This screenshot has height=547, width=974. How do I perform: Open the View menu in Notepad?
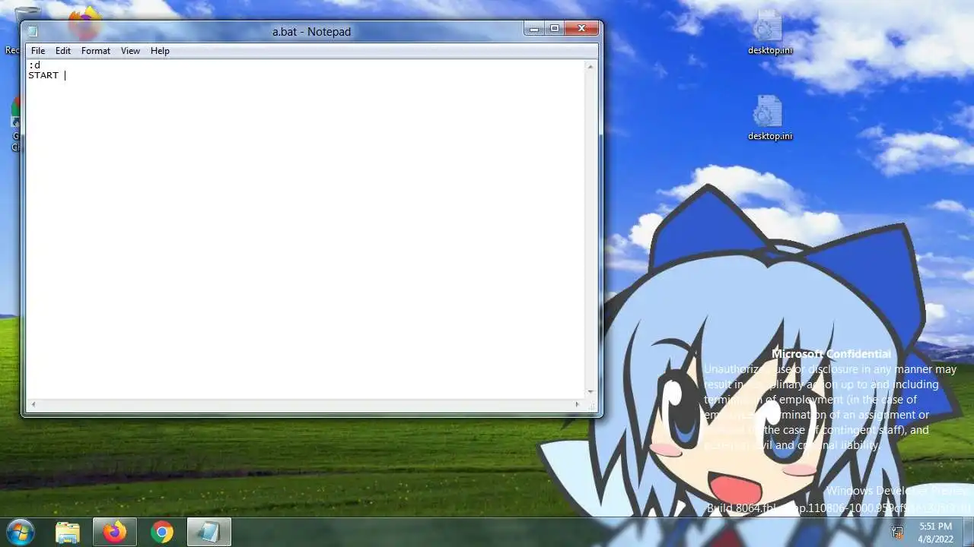click(130, 51)
